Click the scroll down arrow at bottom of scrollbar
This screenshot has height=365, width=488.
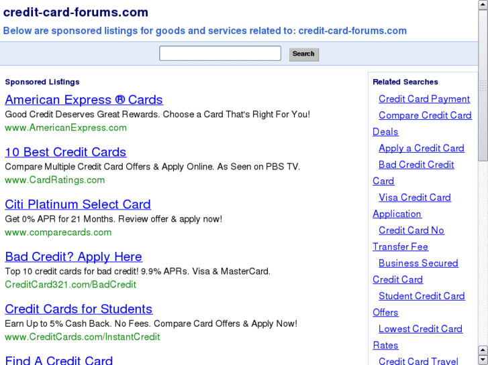pos(483,360)
